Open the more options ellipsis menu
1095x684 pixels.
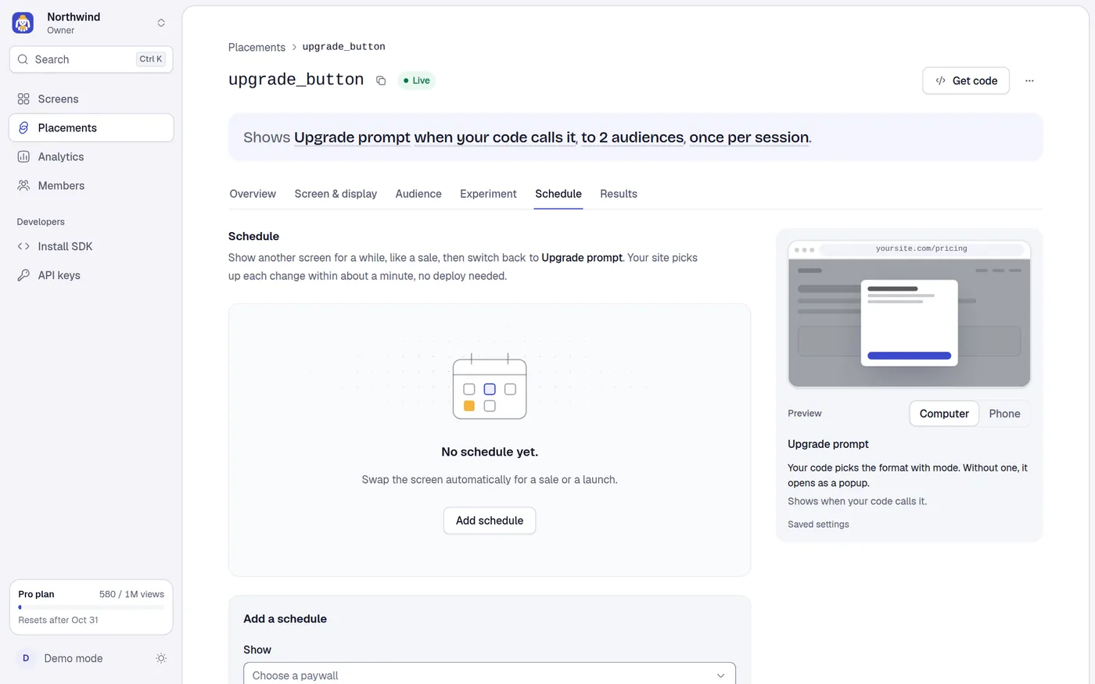click(1029, 81)
